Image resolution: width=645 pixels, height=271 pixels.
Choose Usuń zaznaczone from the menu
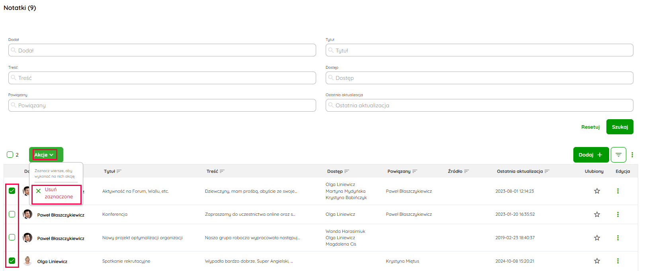[x=57, y=194]
